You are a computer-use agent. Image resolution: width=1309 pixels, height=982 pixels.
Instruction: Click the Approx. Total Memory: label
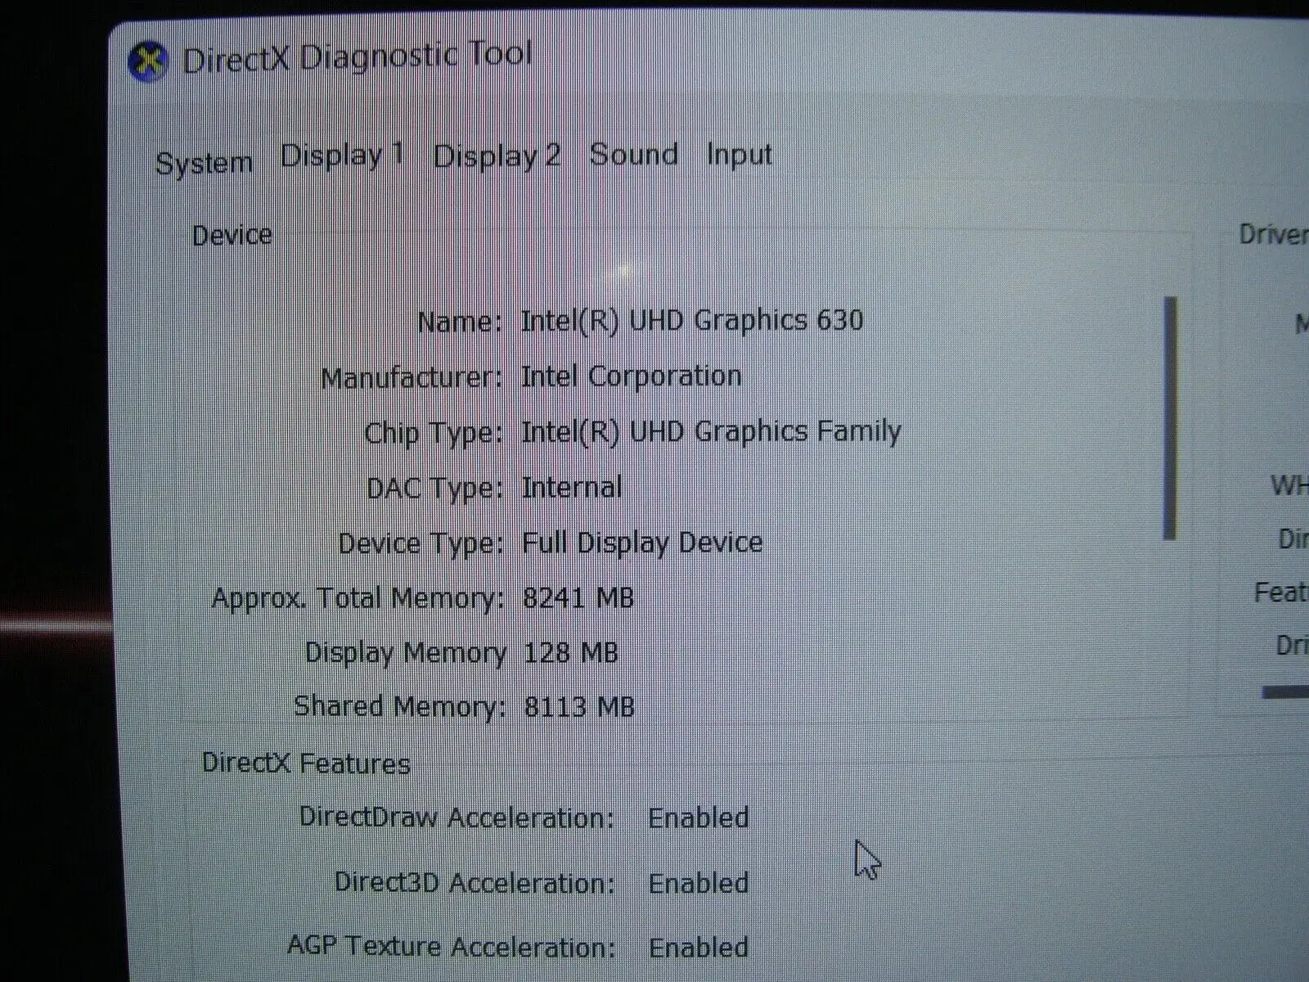[x=358, y=598]
